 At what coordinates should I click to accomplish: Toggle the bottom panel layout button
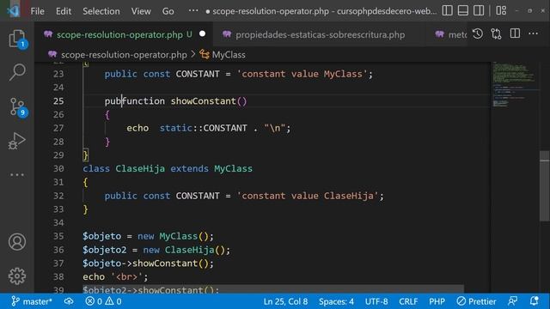463,11
